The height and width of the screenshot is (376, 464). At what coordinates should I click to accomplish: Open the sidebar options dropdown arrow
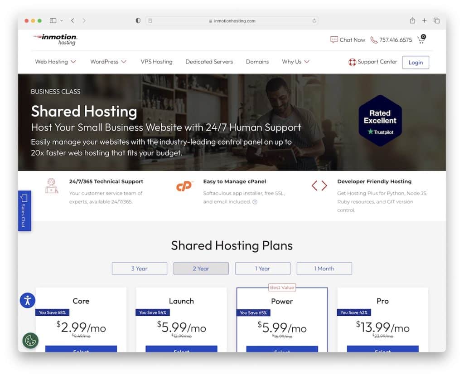point(62,21)
